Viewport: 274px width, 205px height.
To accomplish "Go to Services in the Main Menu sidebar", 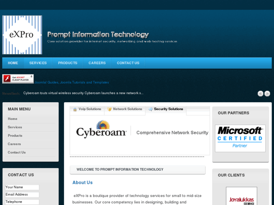I will [x=15, y=127].
